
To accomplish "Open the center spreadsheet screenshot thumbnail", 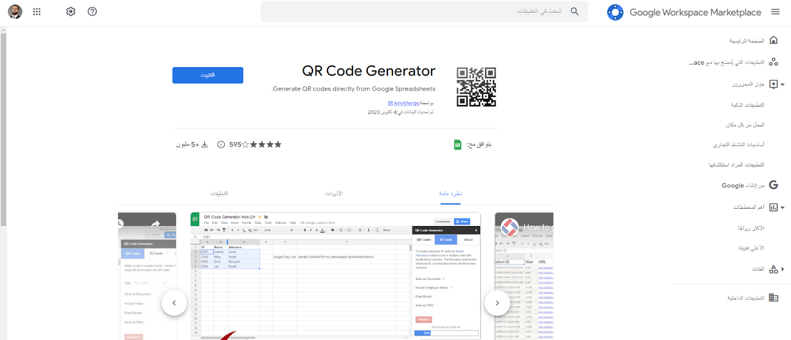I will (336, 276).
